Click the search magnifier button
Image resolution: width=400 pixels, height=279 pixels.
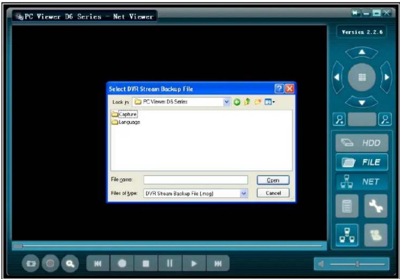coord(70,263)
